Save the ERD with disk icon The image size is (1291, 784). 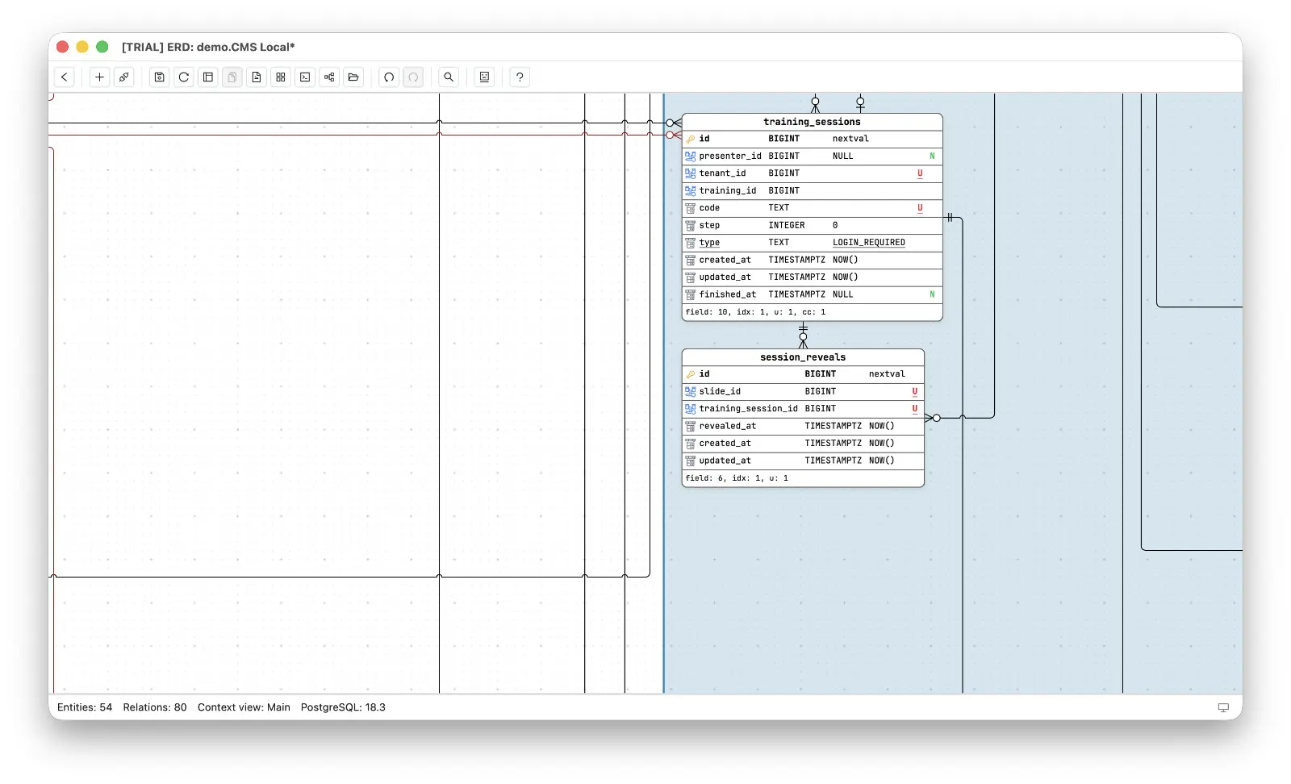tap(160, 77)
